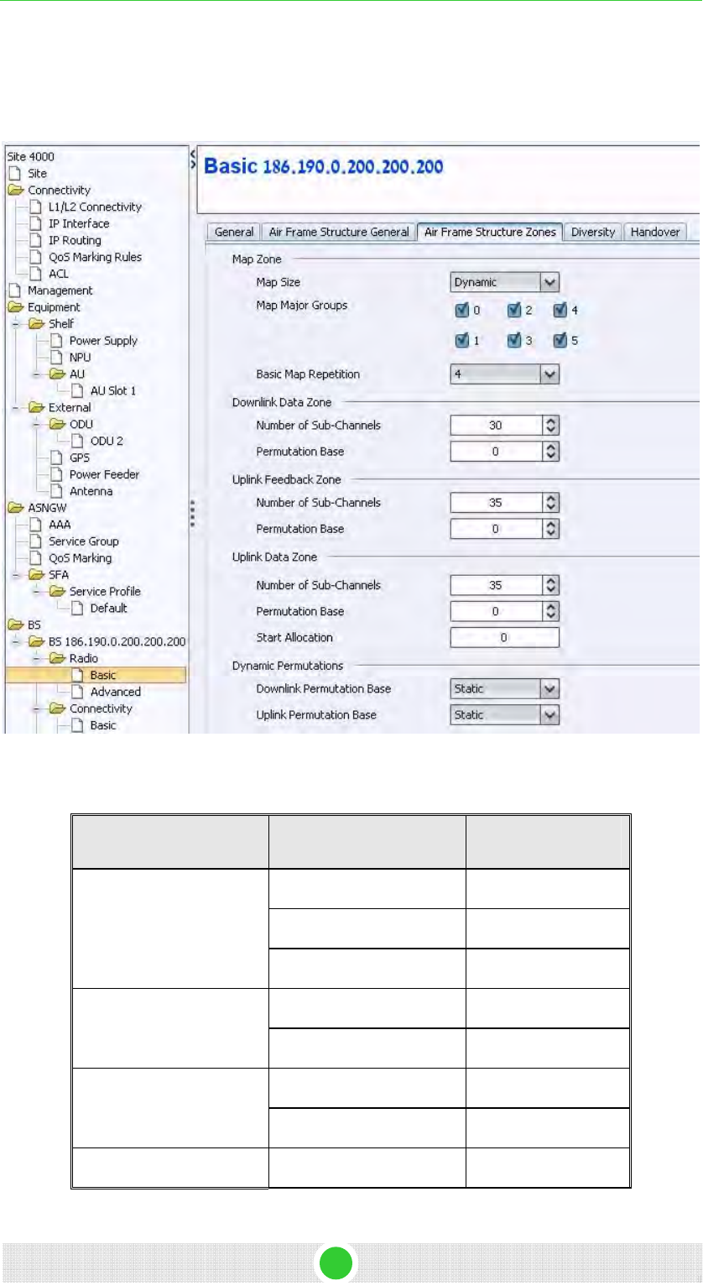703x1286 pixels.
Task: Select the Default service profile
Action: [108, 608]
